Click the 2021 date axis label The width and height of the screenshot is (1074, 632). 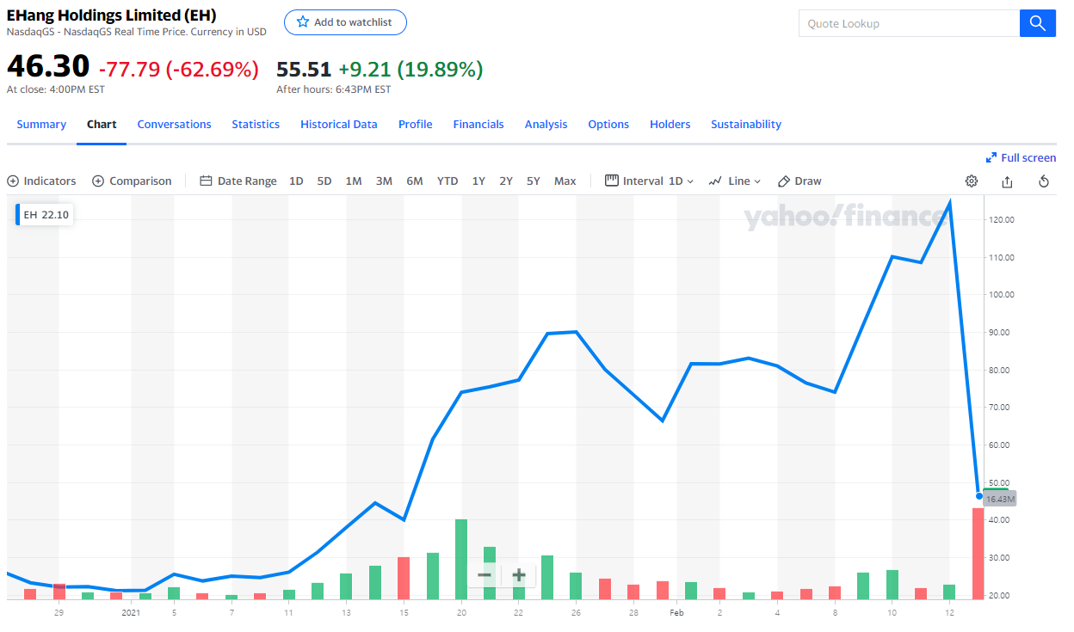click(x=131, y=612)
